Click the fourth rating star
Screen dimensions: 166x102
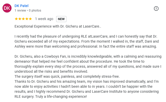[x=27, y=19]
